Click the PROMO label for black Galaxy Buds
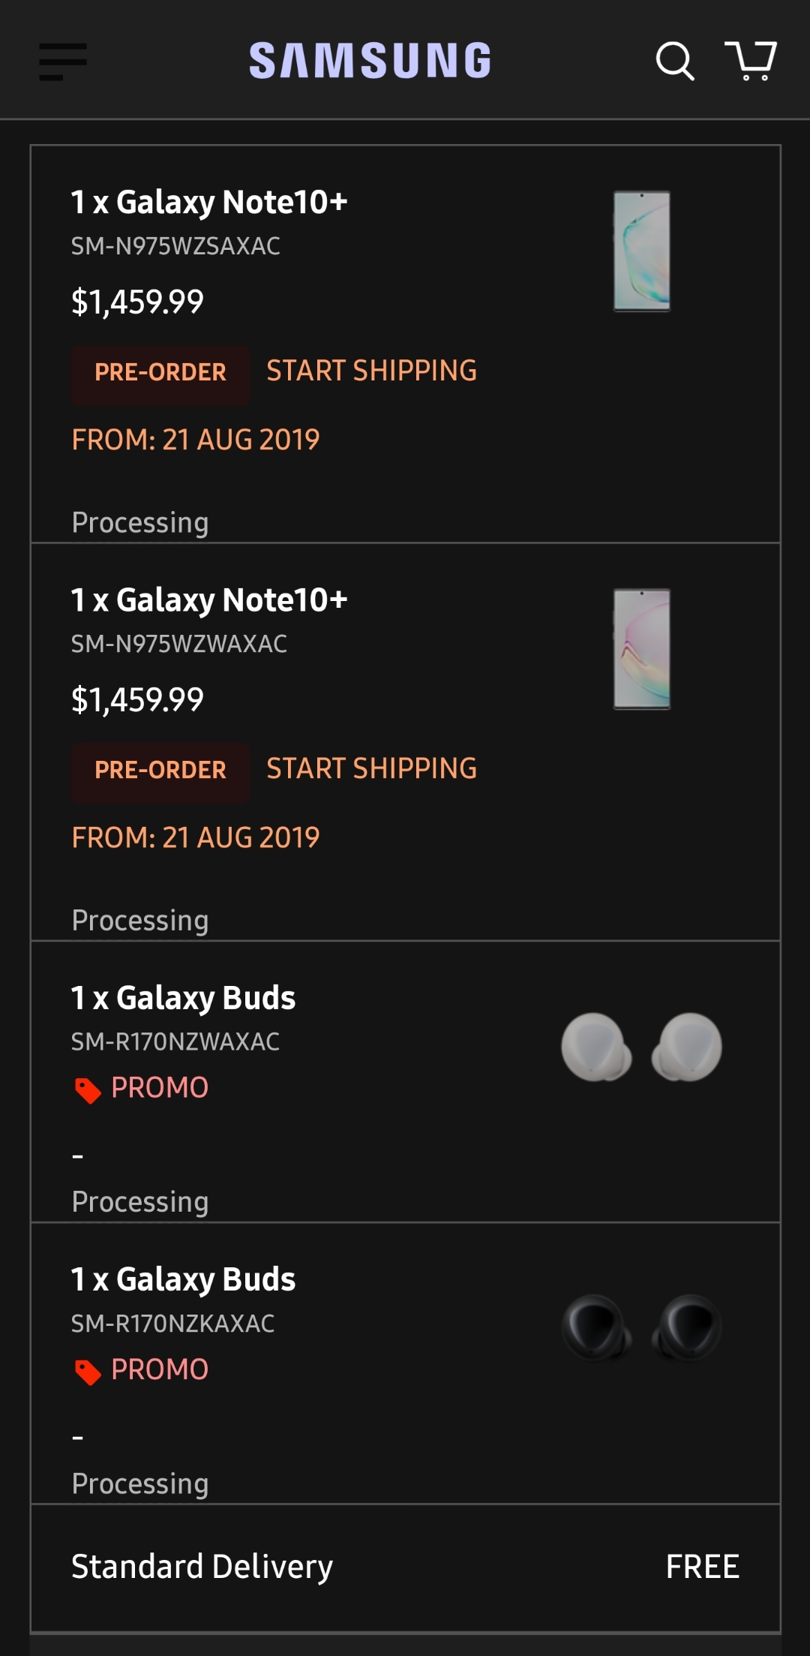 click(x=160, y=1369)
